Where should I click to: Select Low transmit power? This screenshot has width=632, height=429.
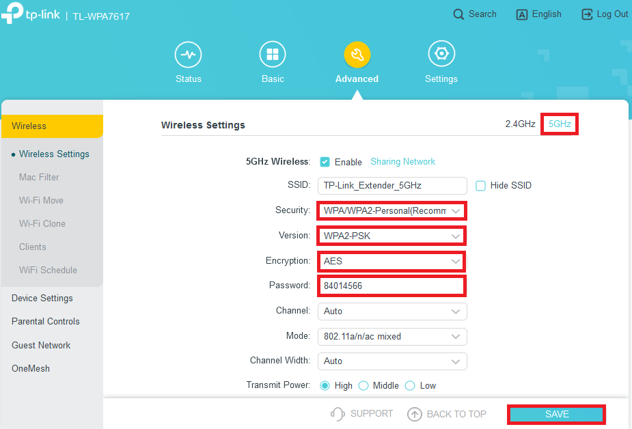(410, 385)
